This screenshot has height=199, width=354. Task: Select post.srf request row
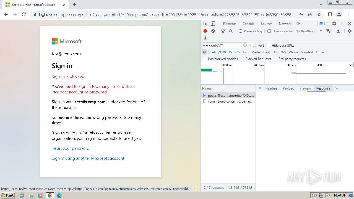pos(228,95)
